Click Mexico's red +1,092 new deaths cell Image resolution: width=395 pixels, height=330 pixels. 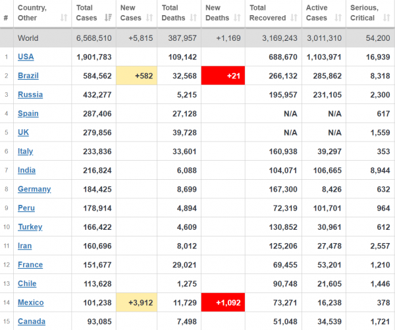[x=223, y=302]
